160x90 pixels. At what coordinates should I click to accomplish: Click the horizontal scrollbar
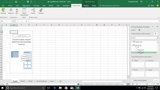[x=102, y=81]
